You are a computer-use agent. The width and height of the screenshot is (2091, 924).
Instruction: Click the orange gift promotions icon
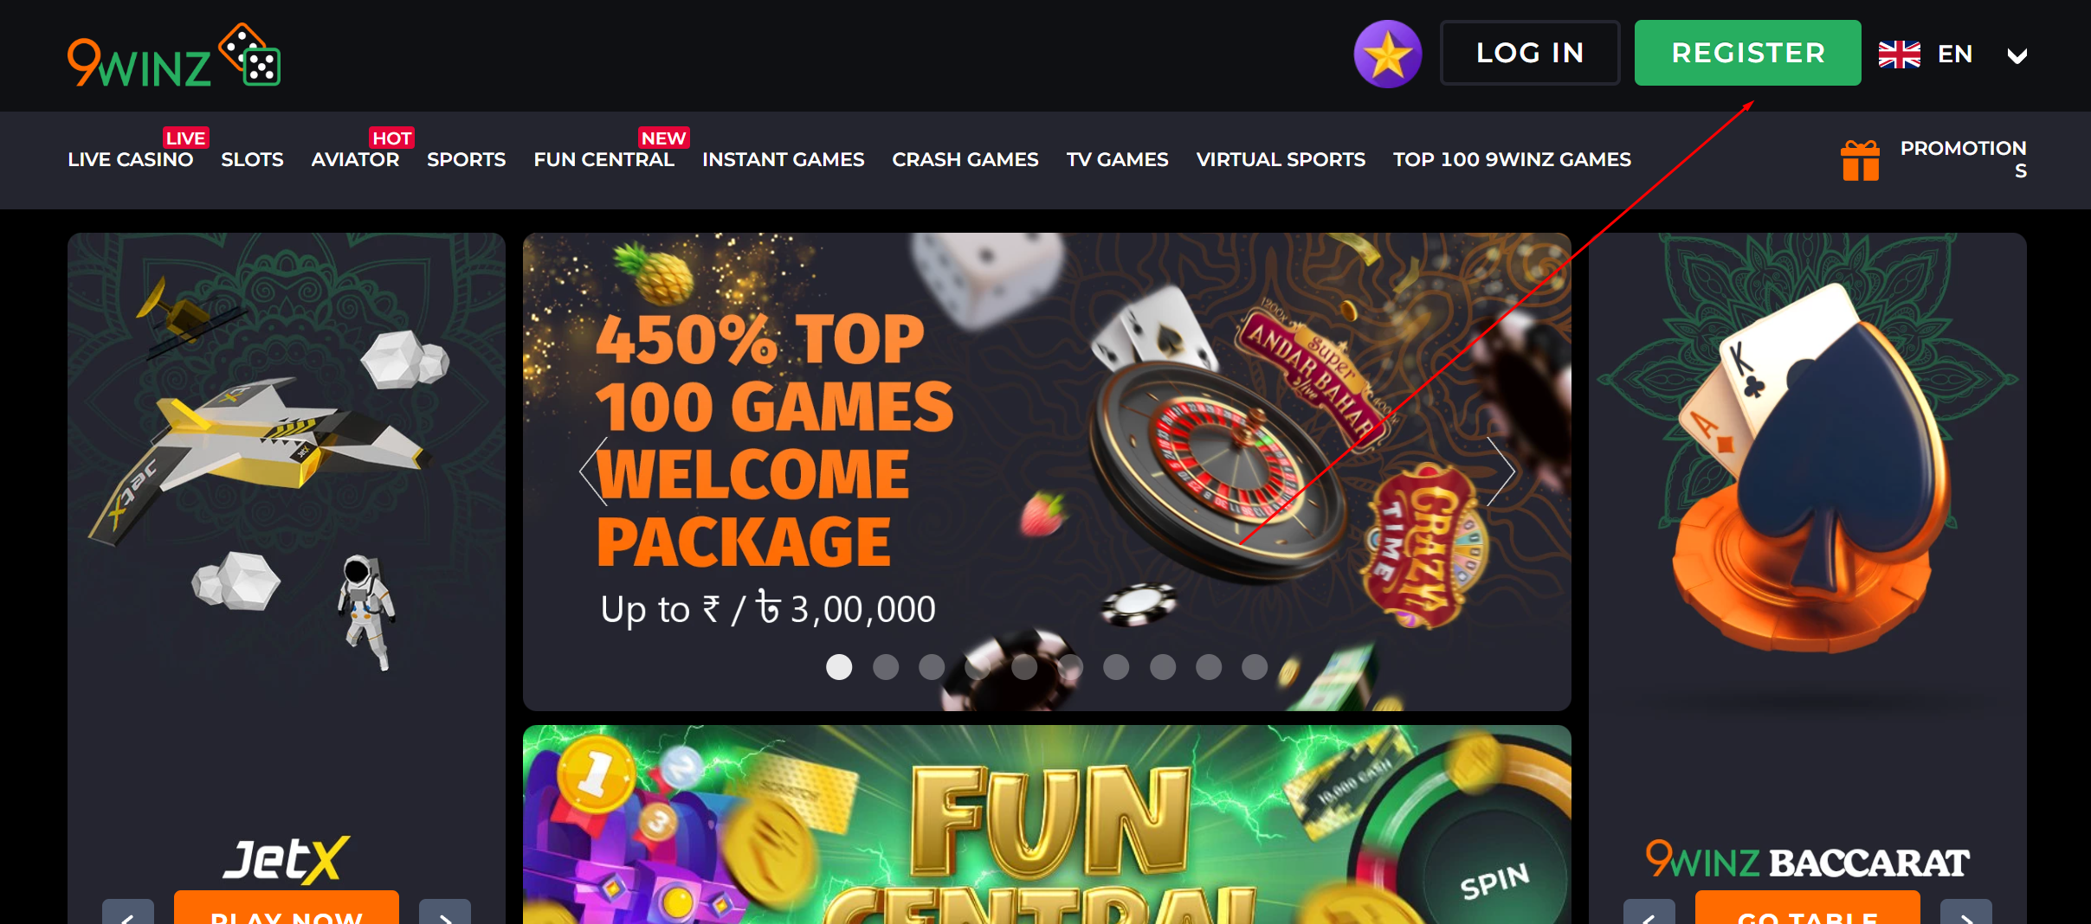[1860, 160]
